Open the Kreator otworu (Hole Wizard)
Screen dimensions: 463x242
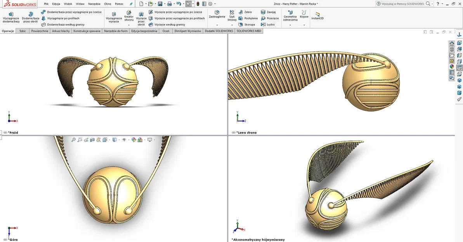tap(129, 16)
